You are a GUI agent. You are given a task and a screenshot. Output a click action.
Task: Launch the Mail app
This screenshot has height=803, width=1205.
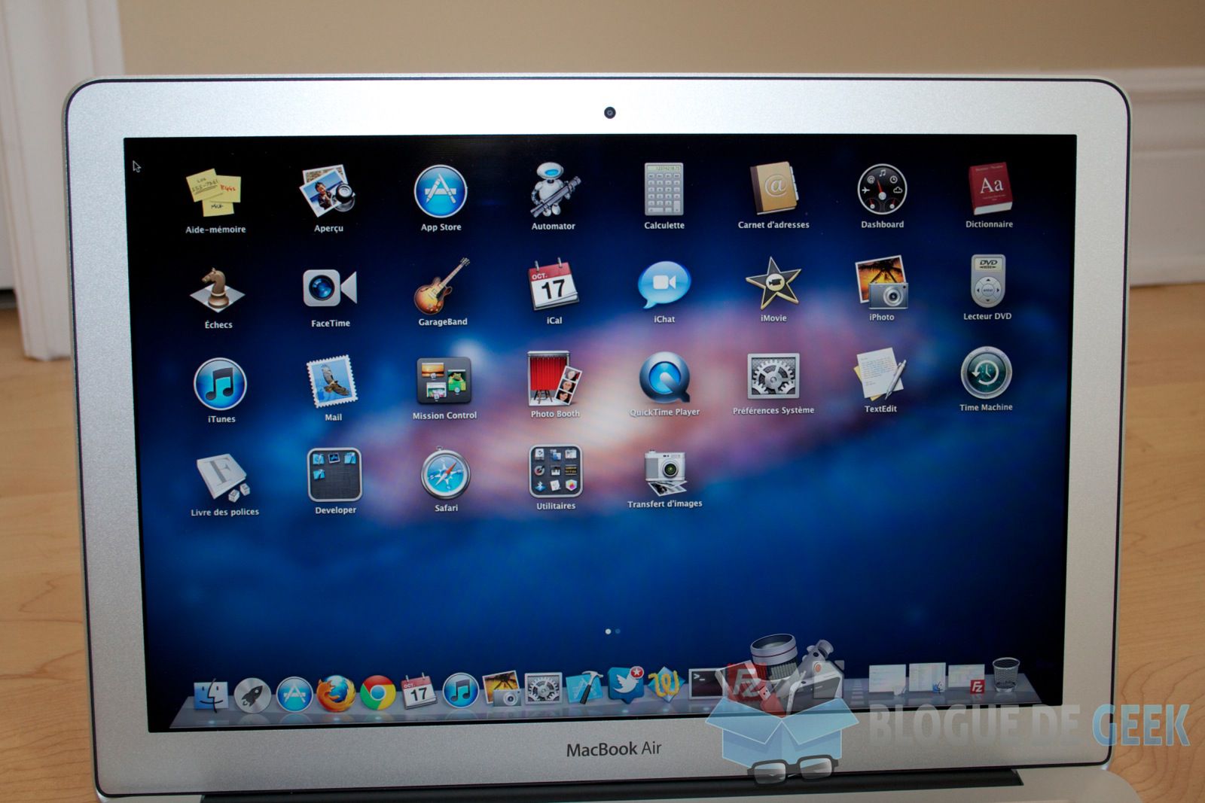click(x=332, y=382)
